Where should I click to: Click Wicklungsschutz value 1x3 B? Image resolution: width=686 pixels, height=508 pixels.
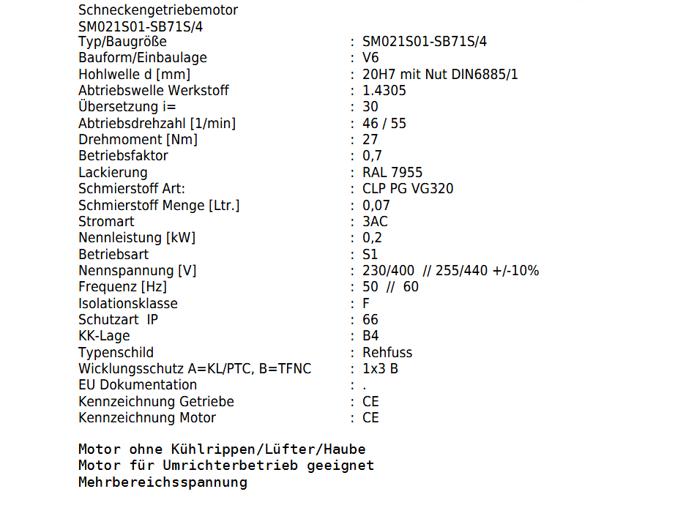pyautogui.click(x=380, y=369)
